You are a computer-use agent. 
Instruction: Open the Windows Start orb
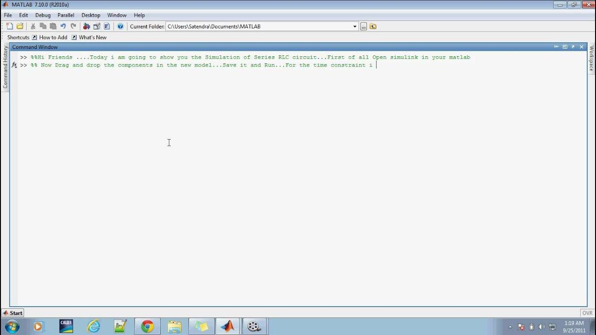click(12, 326)
